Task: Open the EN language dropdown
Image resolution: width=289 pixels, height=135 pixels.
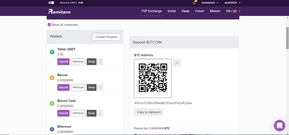Action: (x=233, y=11)
